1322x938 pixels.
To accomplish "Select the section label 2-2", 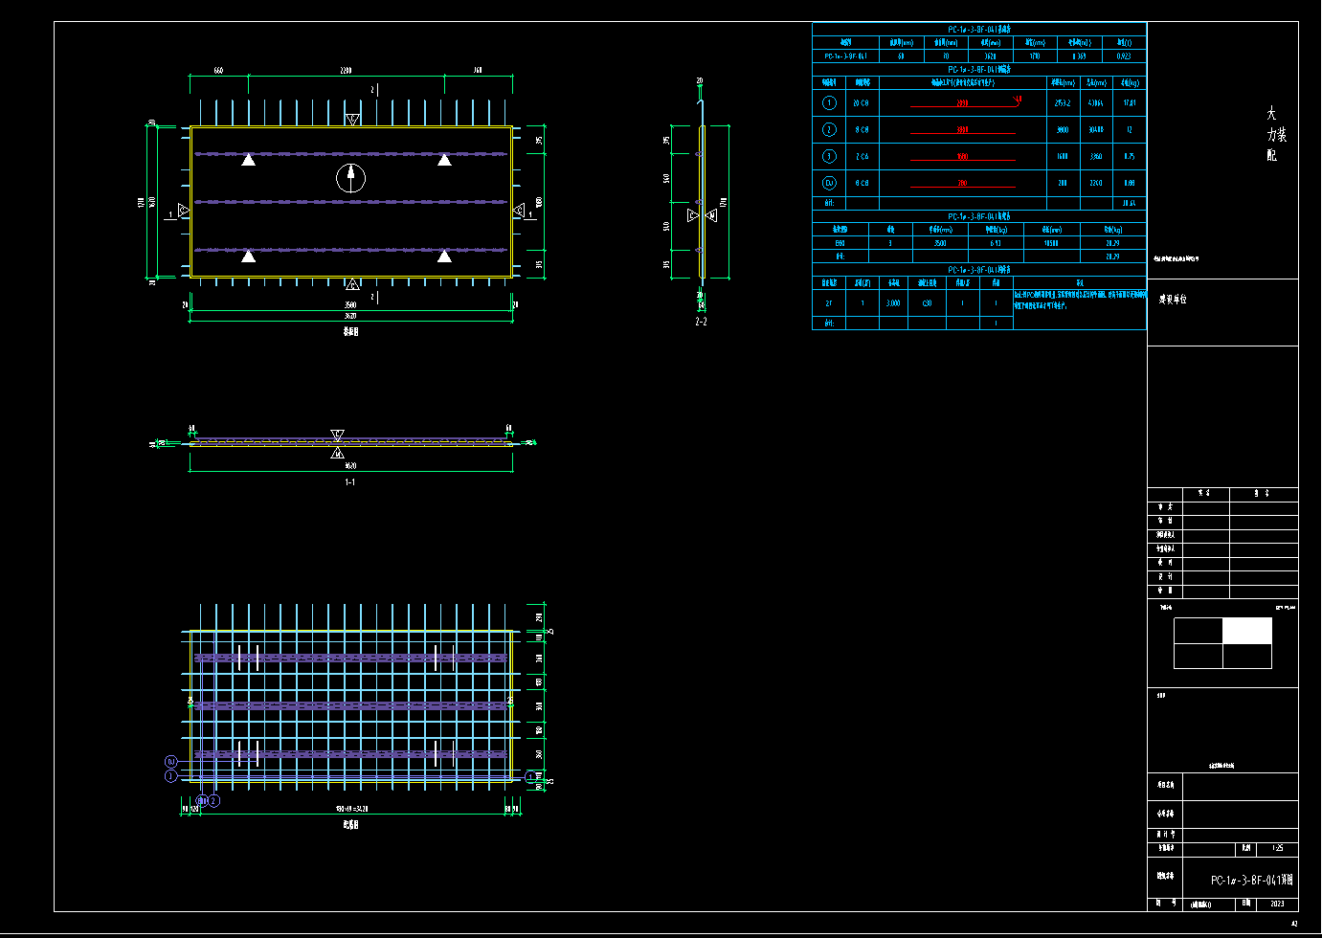I will coord(702,322).
